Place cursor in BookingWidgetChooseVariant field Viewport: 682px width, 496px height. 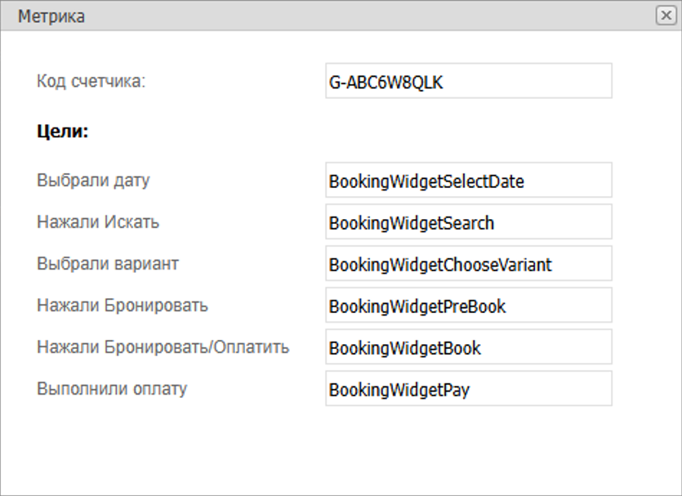pyautogui.click(x=469, y=264)
